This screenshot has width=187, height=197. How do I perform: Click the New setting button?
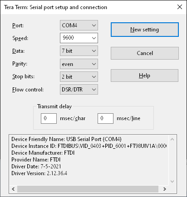[145, 30]
